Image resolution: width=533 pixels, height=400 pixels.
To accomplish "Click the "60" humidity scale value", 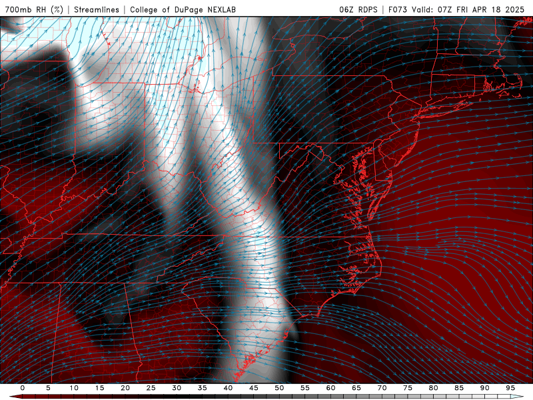I will coord(330,388).
